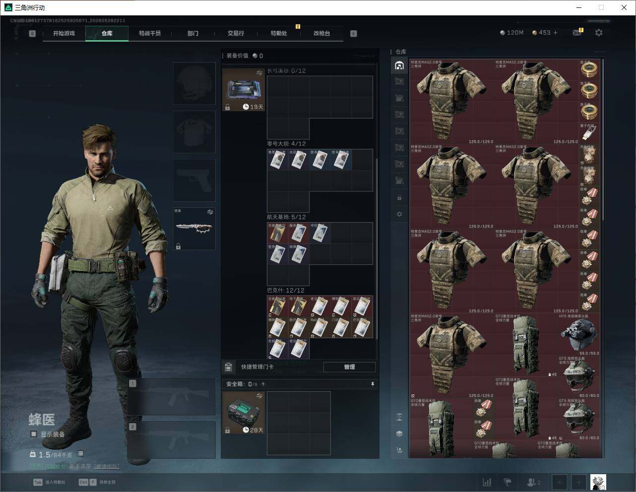Go to the next tab with the right arrow key button
636x492 pixels.
click(353, 34)
